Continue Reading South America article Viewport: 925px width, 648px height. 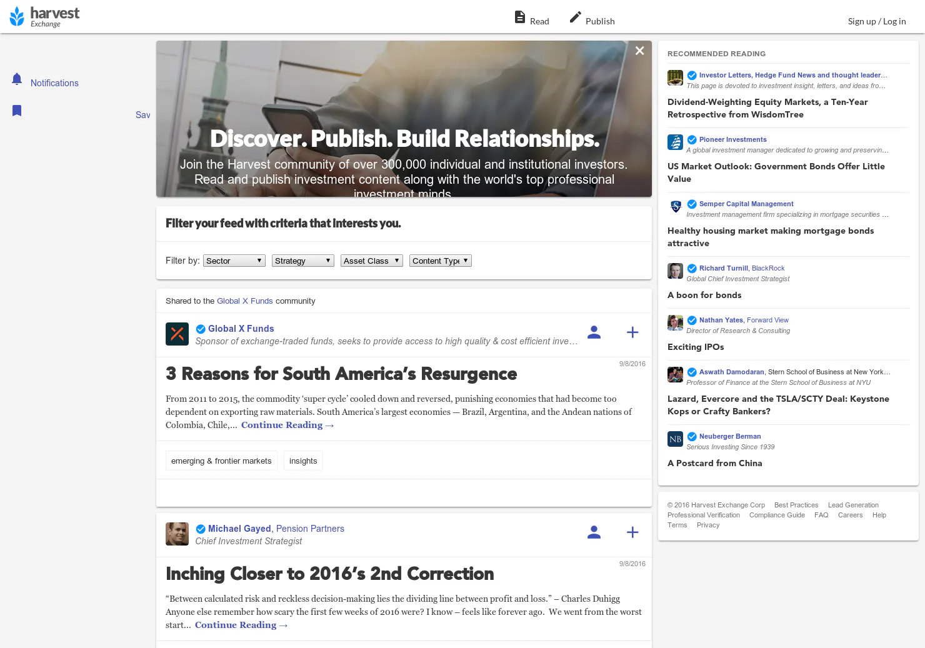[287, 425]
